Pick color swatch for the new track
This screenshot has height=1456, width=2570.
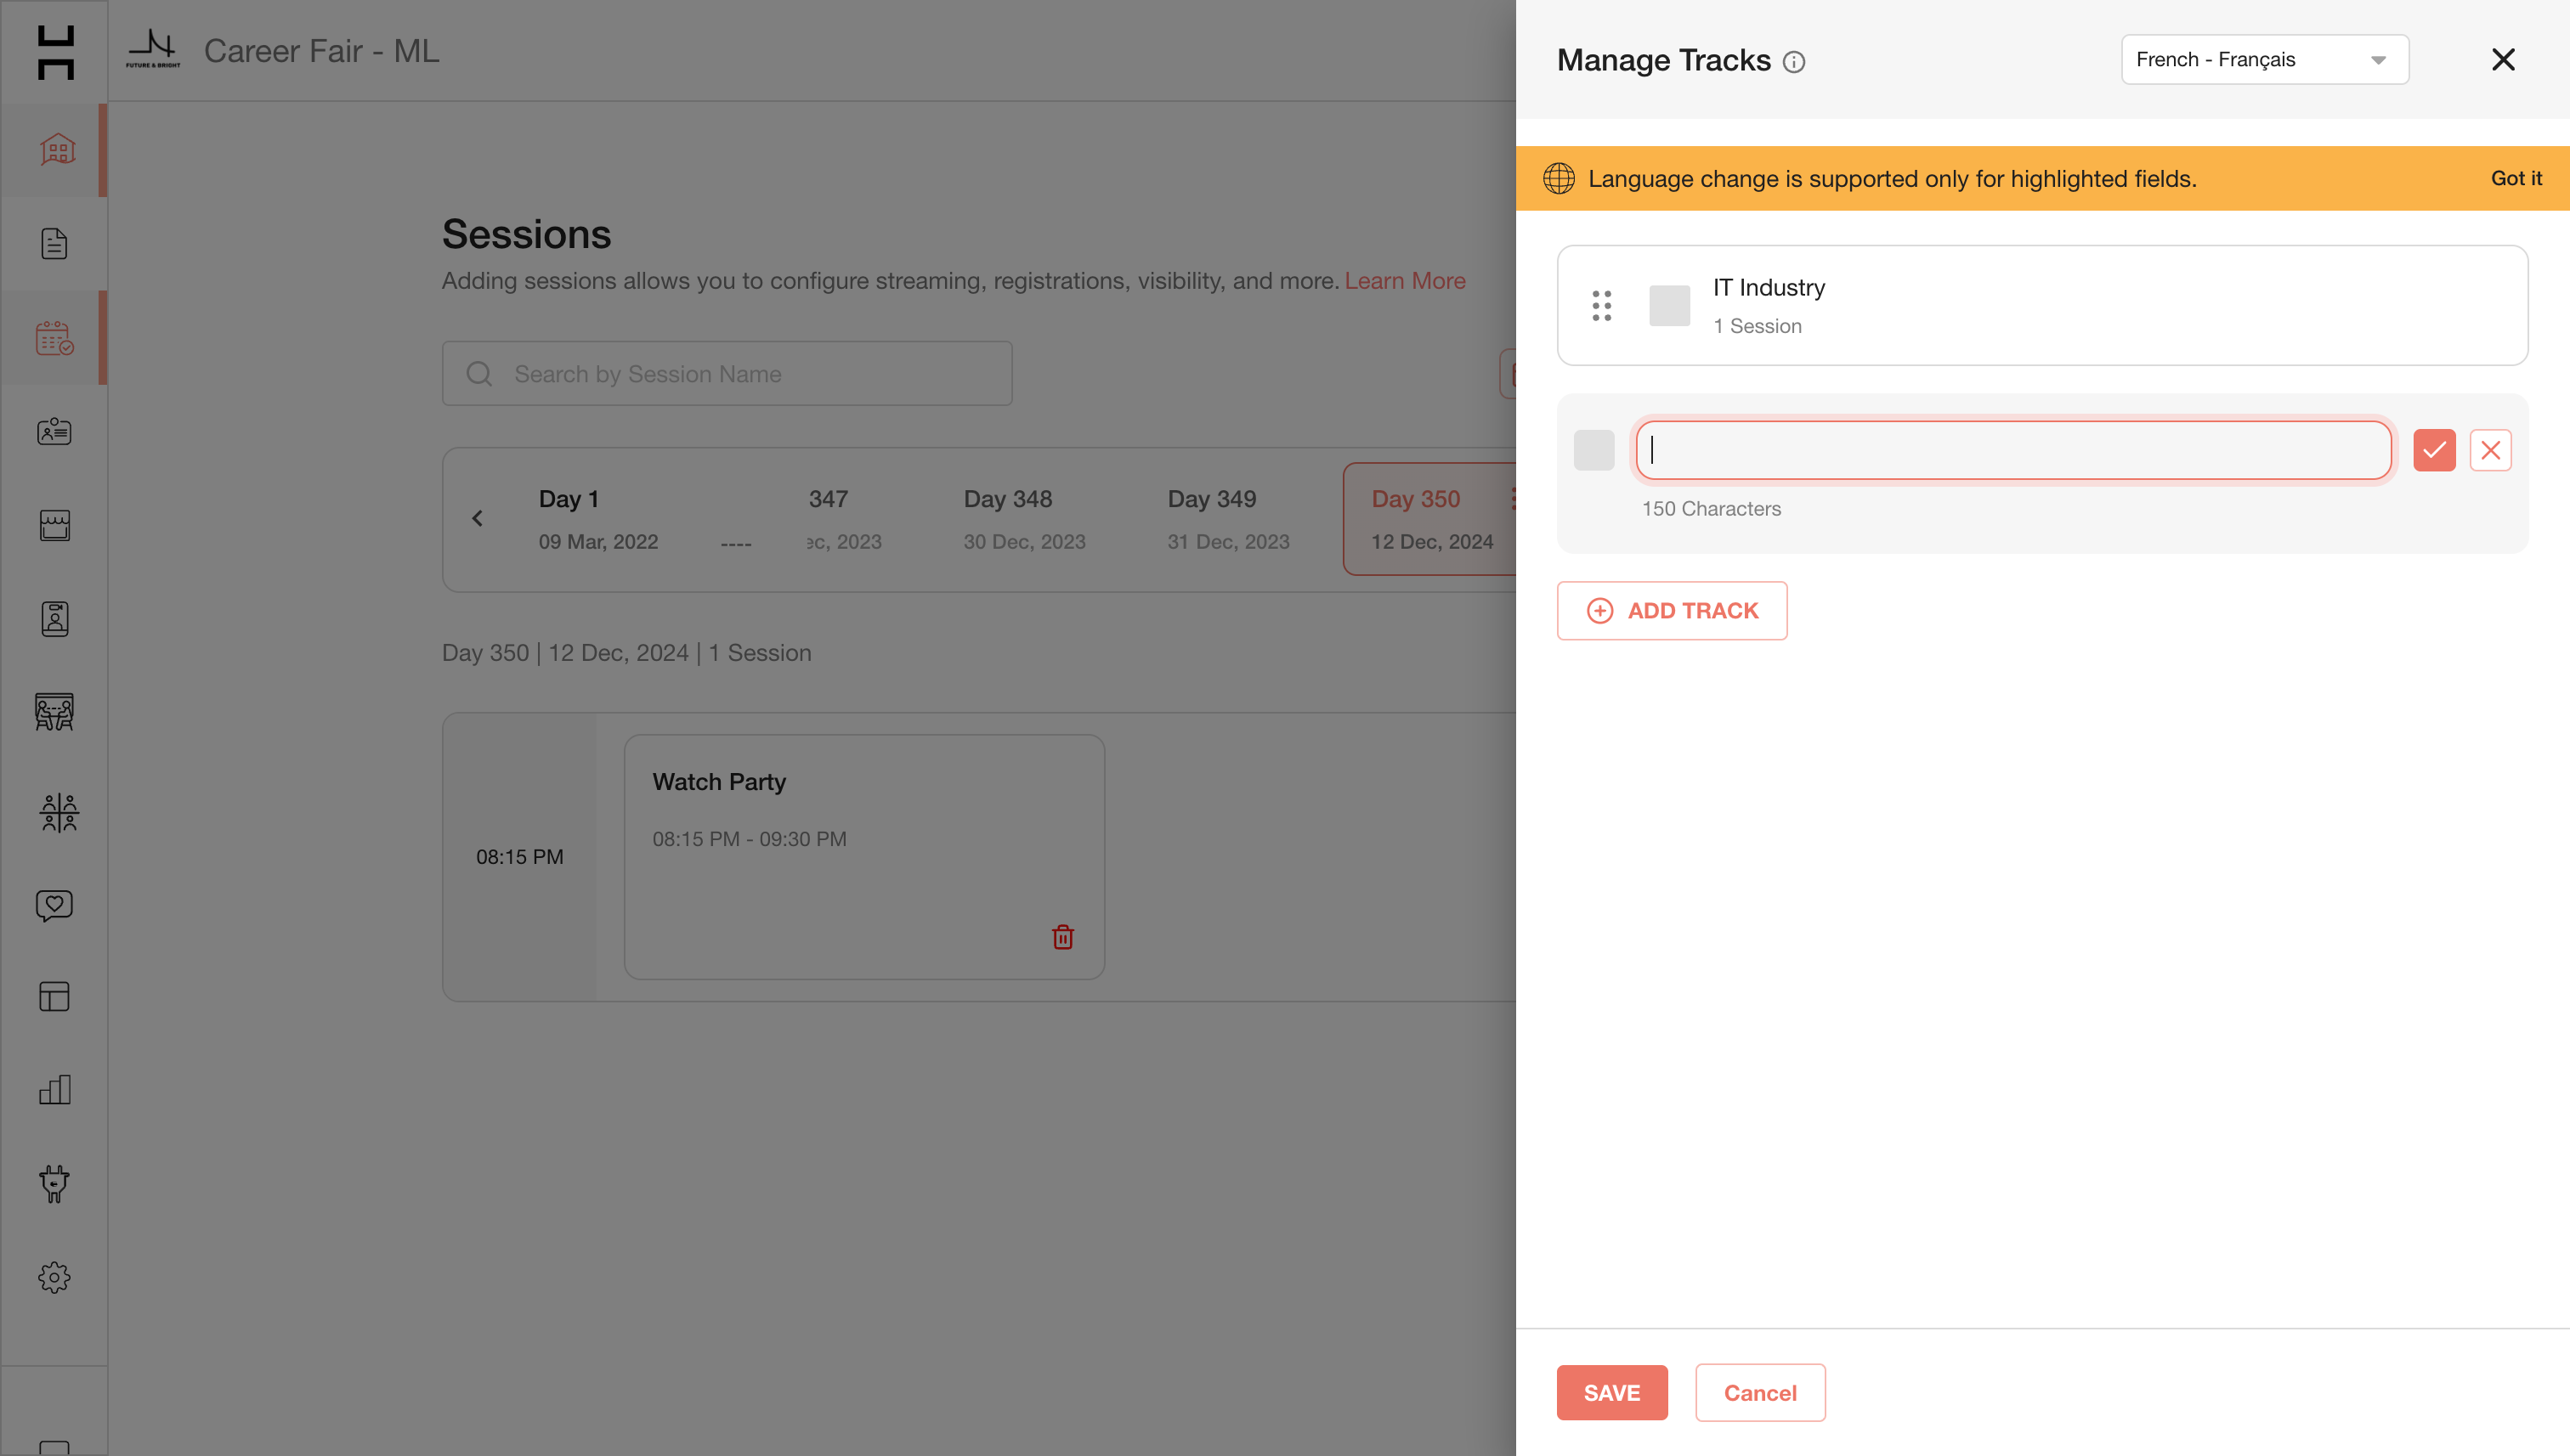(x=1594, y=450)
